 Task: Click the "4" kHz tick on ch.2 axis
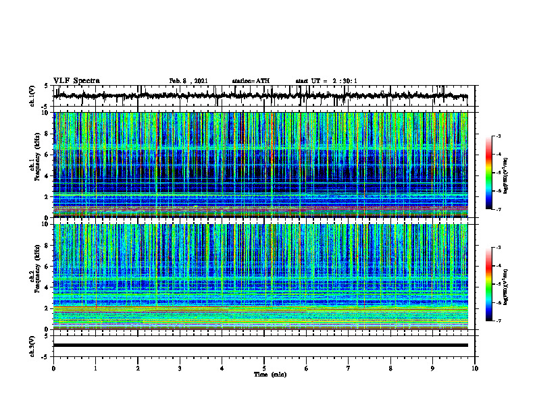pyautogui.click(x=47, y=287)
